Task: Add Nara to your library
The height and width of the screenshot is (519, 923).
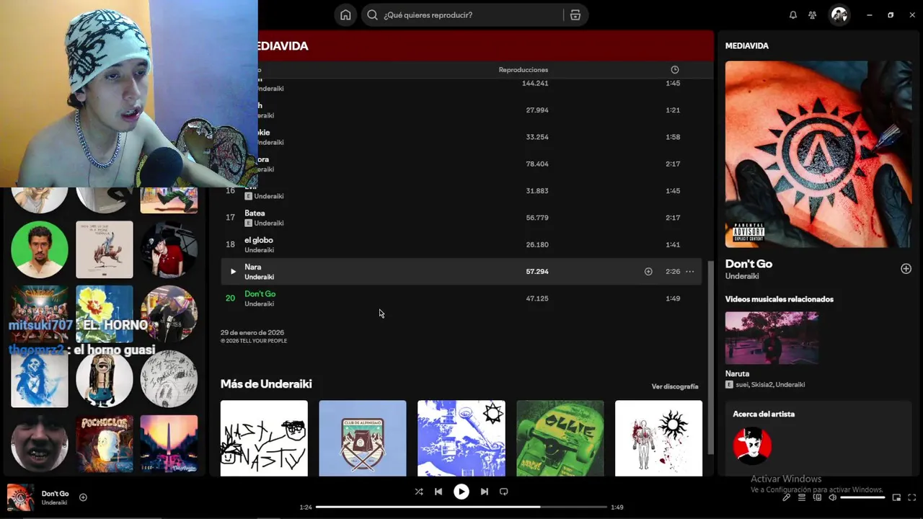Action: (648, 272)
